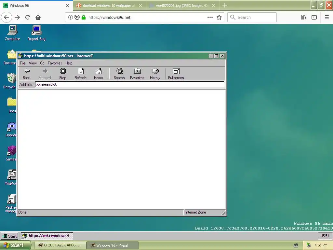Click the Internet Zone status bar text
The height and width of the screenshot is (250, 333).
[195, 212]
